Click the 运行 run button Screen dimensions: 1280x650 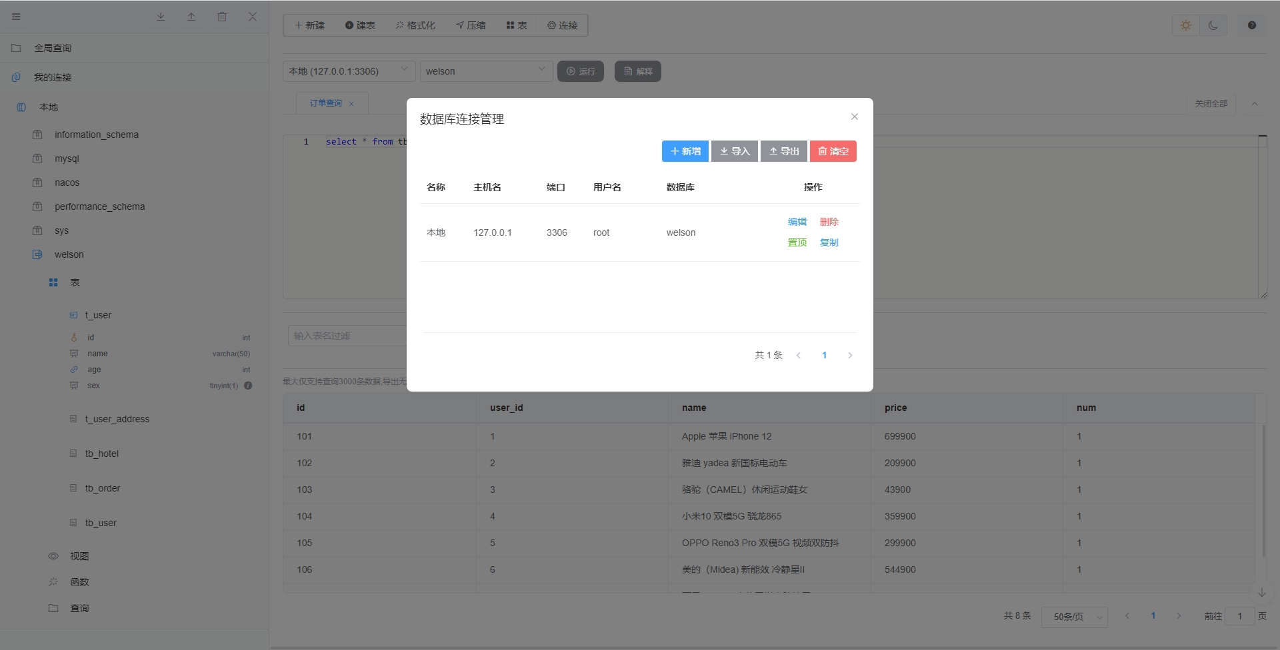[x=581, y=71]
